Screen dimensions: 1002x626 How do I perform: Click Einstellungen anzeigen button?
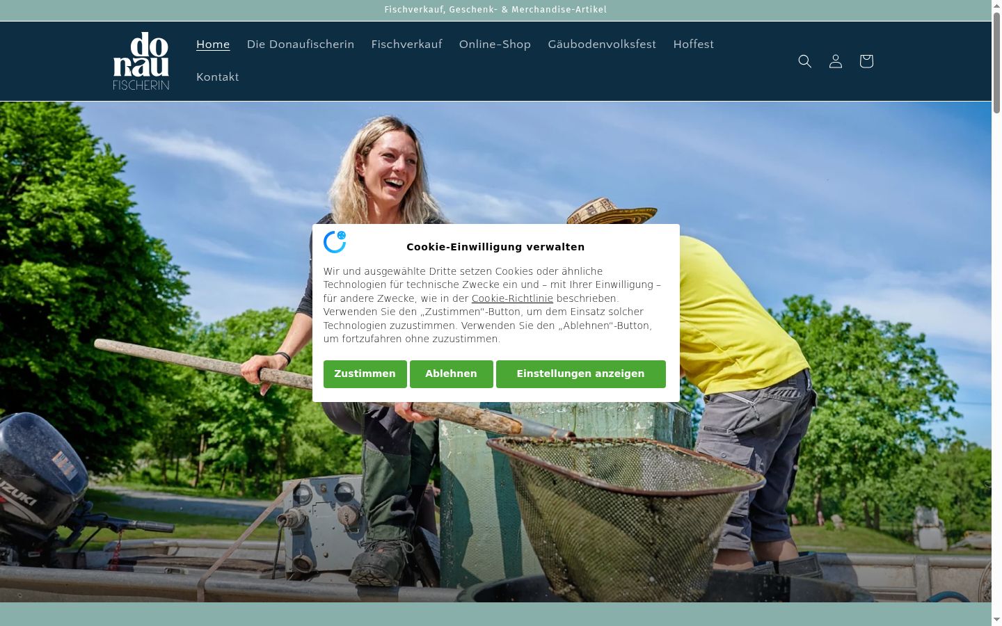[581, 374]
